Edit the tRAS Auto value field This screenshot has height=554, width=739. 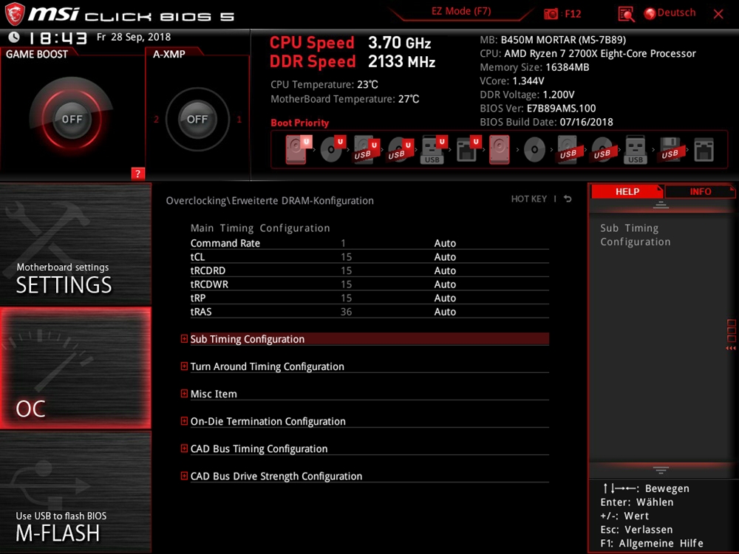coord(445,312)
